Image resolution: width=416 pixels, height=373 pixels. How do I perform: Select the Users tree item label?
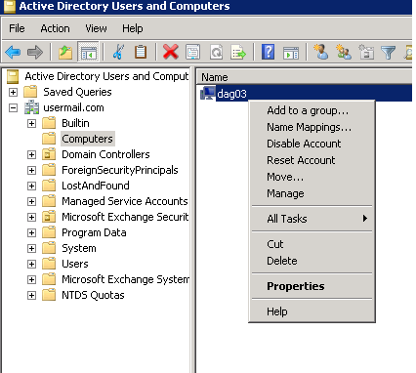coord(75,264)
